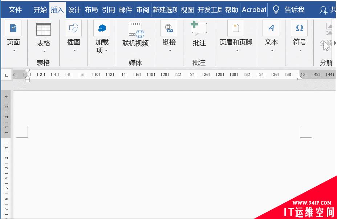This screenshot has width=337, height=219.
Task: Click the tab stop selector on ruler
Action: (x=7, y=75)
